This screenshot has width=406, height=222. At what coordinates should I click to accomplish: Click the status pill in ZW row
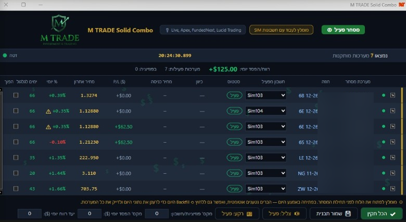[234, 189]
